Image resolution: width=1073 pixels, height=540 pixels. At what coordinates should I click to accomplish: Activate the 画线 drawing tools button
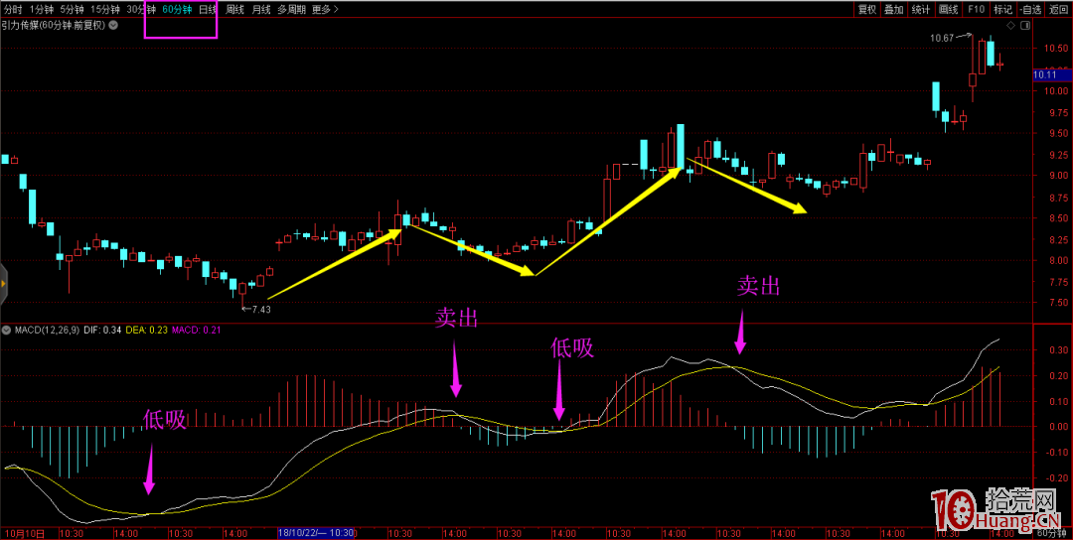[948, 10]
